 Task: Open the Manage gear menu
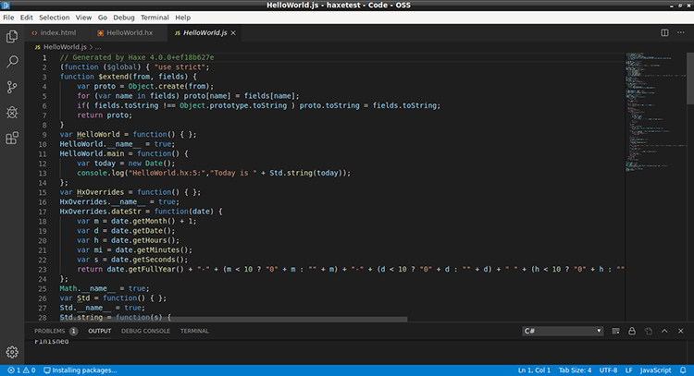pyautogui.click(x=12, y=351)
